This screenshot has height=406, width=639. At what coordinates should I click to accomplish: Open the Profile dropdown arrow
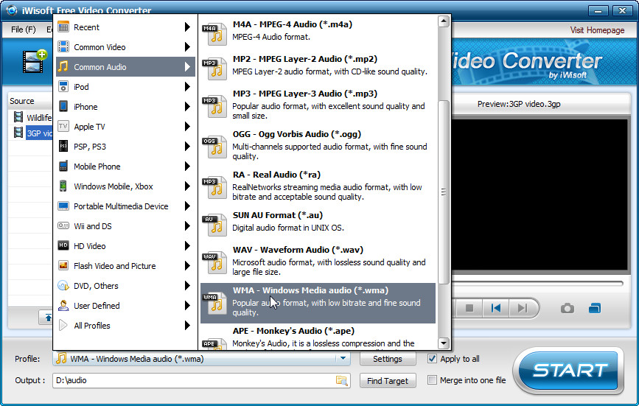point(343,359)
